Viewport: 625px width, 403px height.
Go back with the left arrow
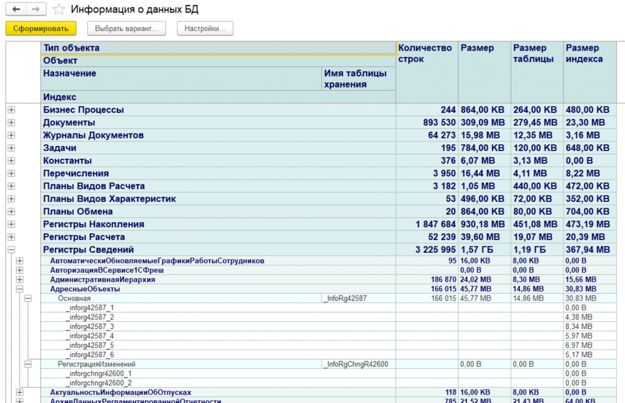[16, 9]
